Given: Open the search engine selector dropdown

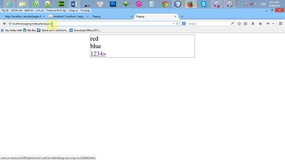Looking at the screenshot, I should 184,24.
